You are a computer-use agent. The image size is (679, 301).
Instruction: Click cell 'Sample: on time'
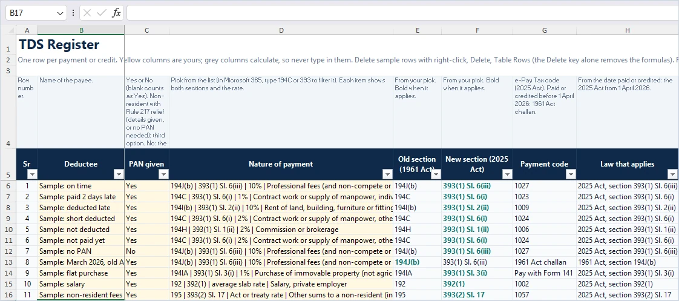click(81, 186)
